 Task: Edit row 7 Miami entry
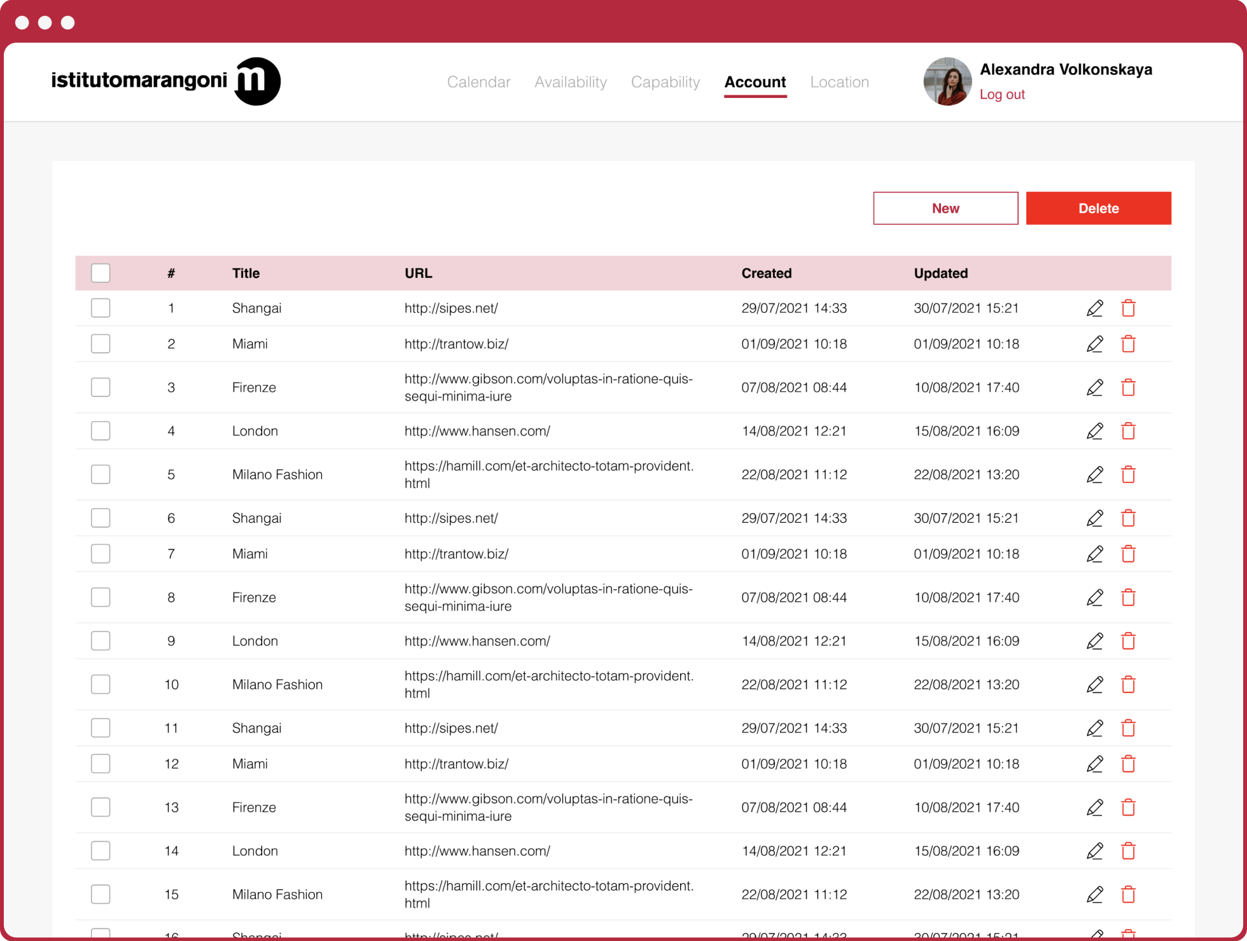pos(1094,554)
